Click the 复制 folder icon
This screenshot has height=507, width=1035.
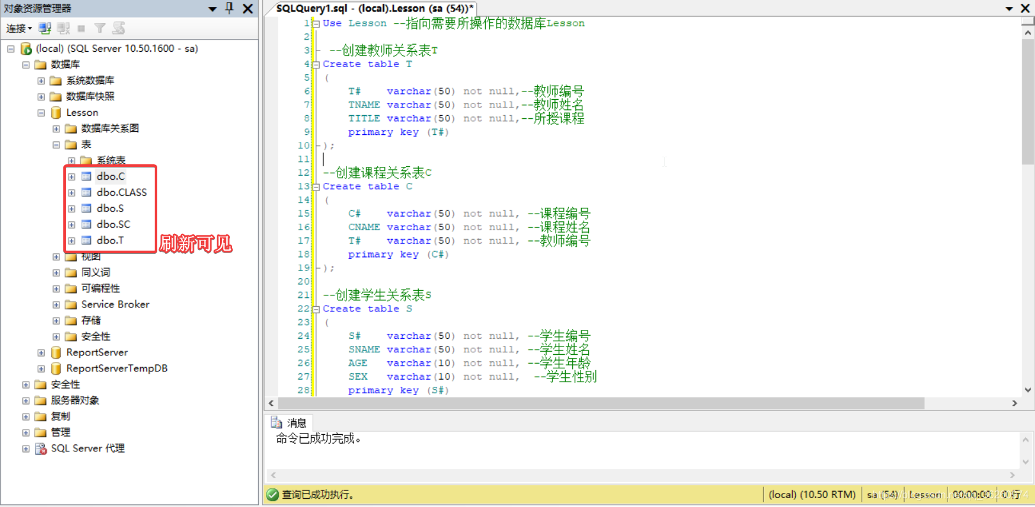[x=41, y=416]
